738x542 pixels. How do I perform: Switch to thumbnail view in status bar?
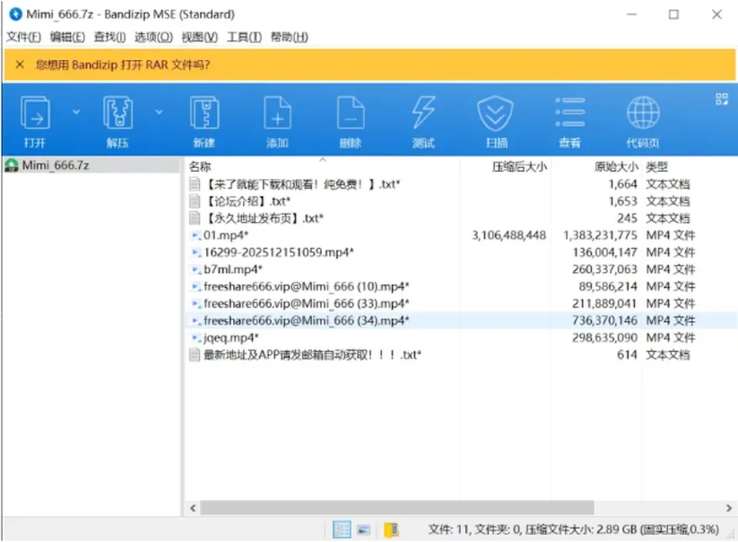point(364,530)
